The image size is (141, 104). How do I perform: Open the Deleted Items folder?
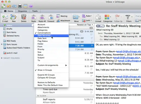[13, 36]
